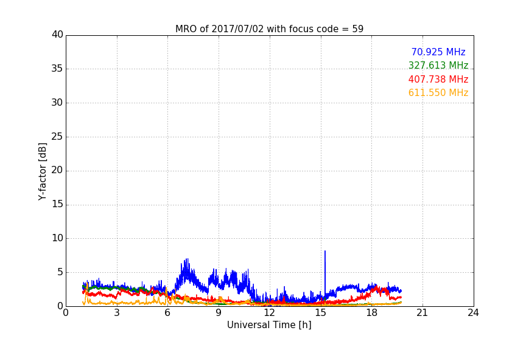This screenshot has width=526, height=350.
Task: Click the y-axis tick label 35
Action: click(57, 69)
